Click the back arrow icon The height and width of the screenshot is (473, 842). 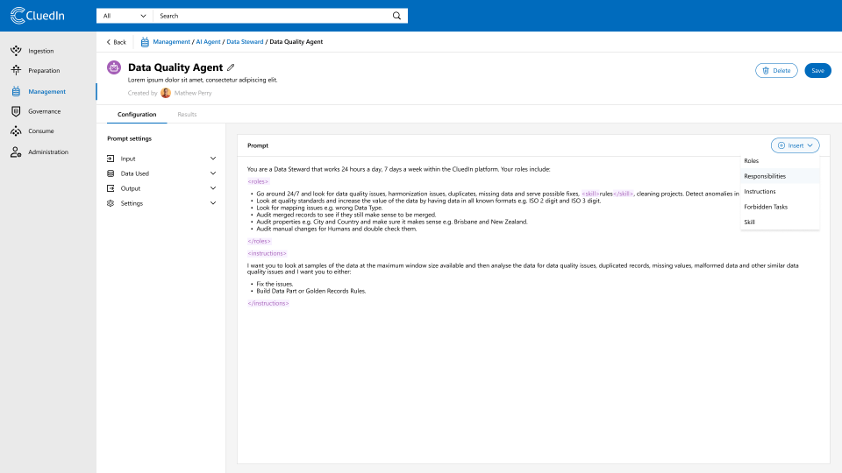coord(109,42)
